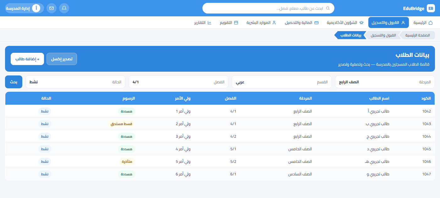Open the القسم dropdown showing عربي

[282, 82]
